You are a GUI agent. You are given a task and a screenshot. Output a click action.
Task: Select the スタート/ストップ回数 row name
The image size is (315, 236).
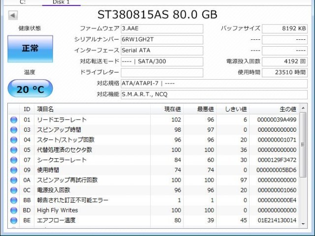65,140
